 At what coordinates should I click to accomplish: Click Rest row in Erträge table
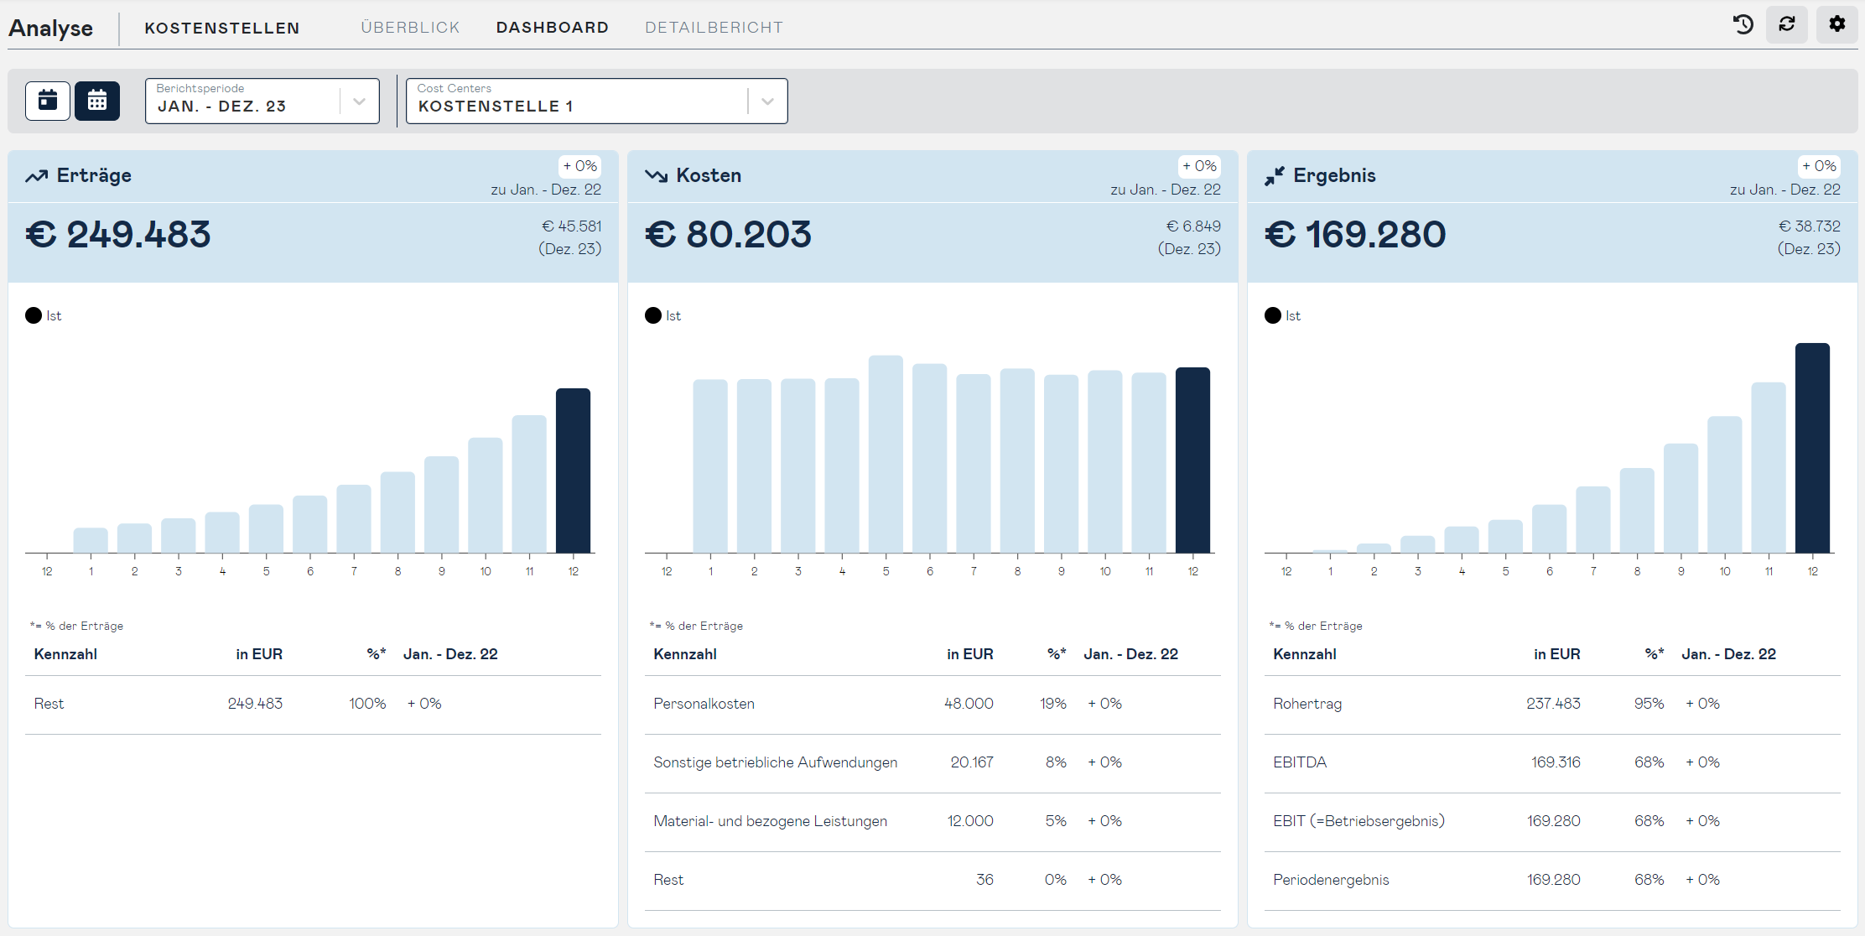(x=313, y=705)
